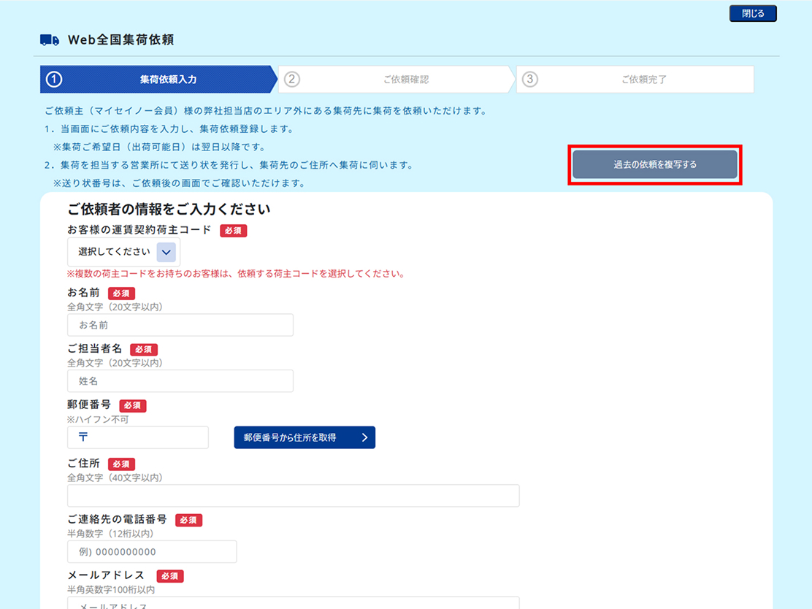Click the circled 3 step number icon
Viewport: 812px width, 609px height.
coord(529,80)
